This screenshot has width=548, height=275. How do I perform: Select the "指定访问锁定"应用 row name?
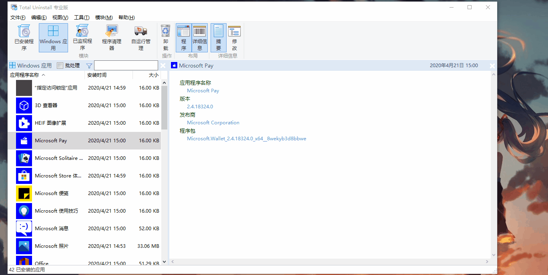(56, 88)
